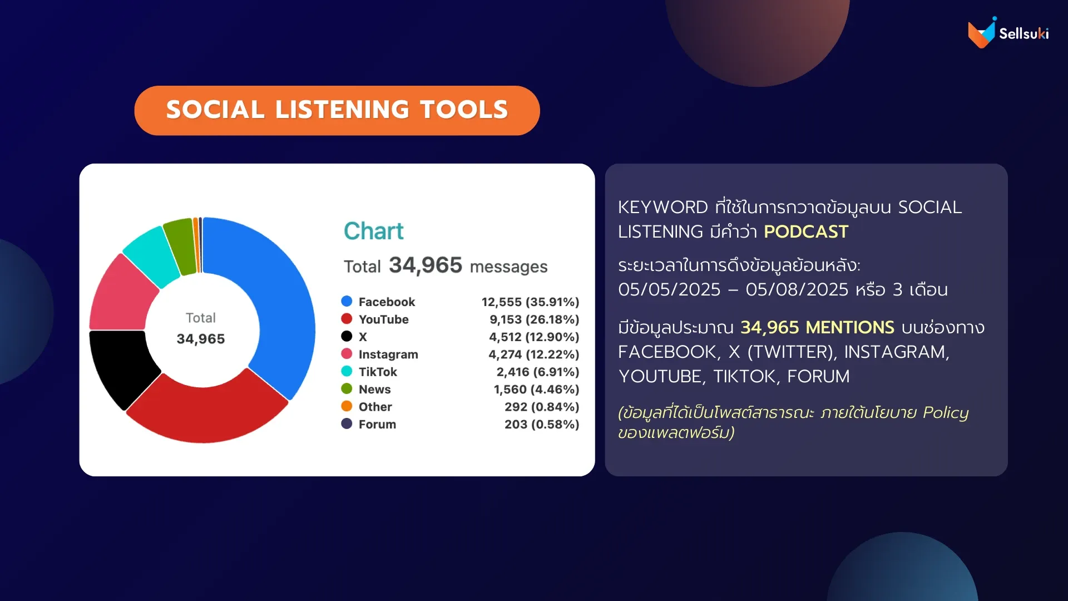The width and height of the screenshot is (1068, 601).
Task: Click the Facebook blue legend dot
Action: pyautogui.click(x=347, y=301)
